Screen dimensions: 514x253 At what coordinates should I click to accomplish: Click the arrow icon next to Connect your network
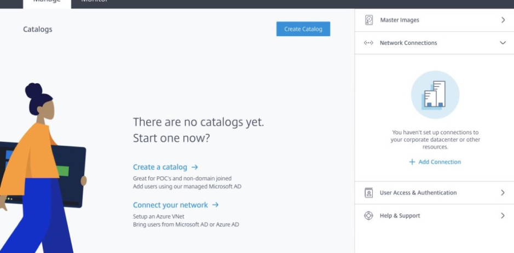tap(215, 205)
